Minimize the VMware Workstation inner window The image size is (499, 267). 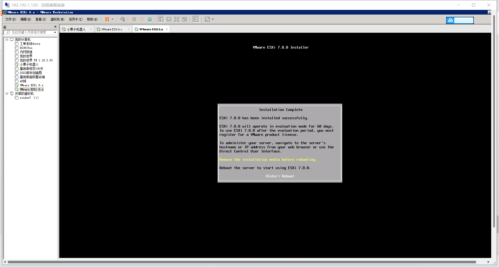[x=489, y=12]
